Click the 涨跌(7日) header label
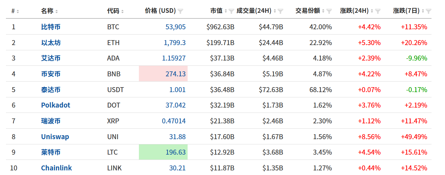The width and height of the screenshot is (445, 175). tap(406, 11)
